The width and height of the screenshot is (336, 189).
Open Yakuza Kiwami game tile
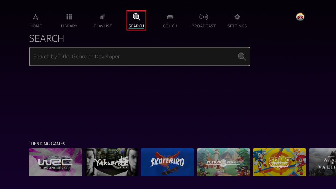(x=111, y=162)
